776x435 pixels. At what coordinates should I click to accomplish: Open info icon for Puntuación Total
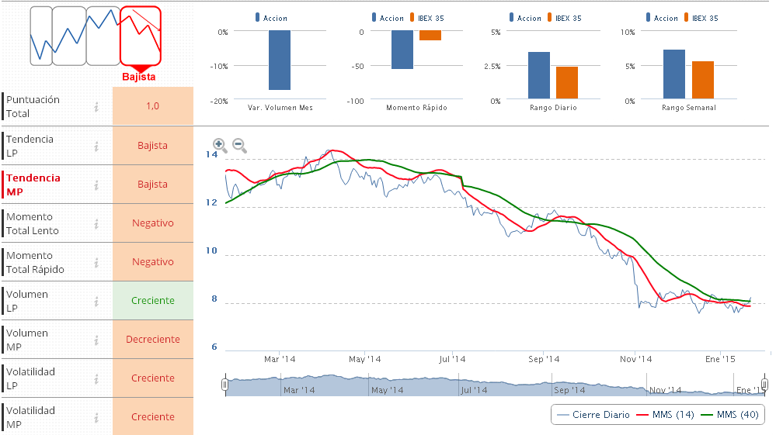point(96,107)
